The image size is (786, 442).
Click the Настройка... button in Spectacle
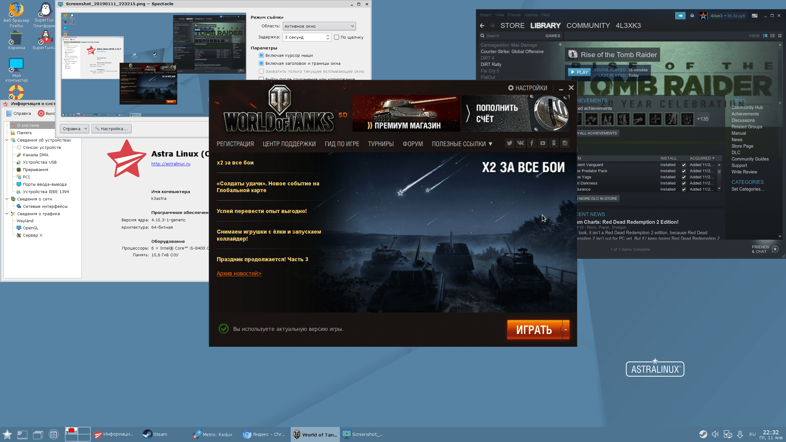pyautogui.click(x=111, y=129)
